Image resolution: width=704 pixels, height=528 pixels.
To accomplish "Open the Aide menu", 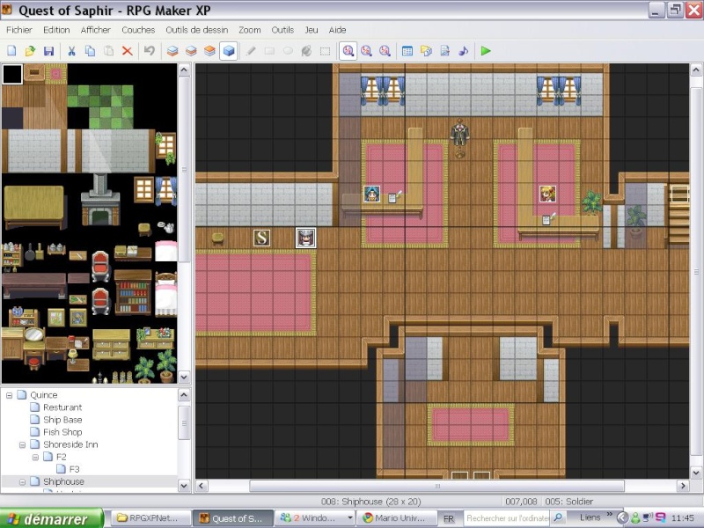I will click(337, 30).
